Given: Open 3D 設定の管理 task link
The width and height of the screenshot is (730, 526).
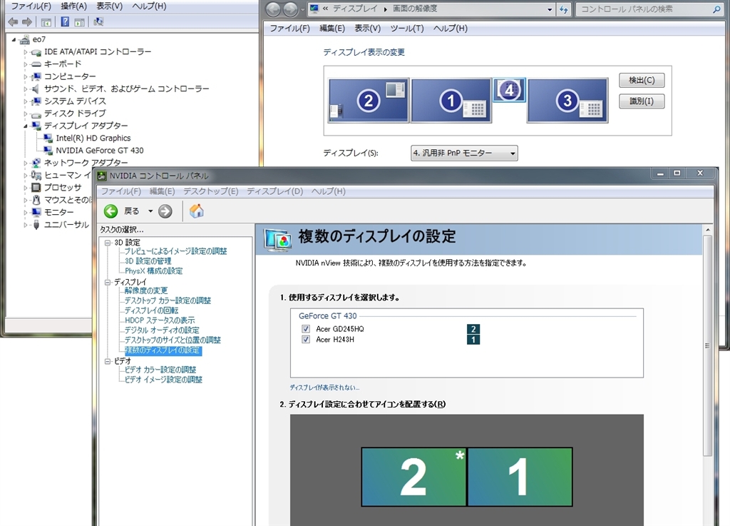Looking at the screenshot, I should (148, 261).
